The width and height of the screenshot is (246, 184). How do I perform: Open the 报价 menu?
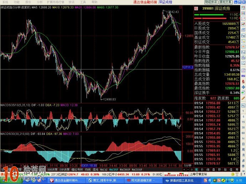pyautogui.click(x=28, y=2)
